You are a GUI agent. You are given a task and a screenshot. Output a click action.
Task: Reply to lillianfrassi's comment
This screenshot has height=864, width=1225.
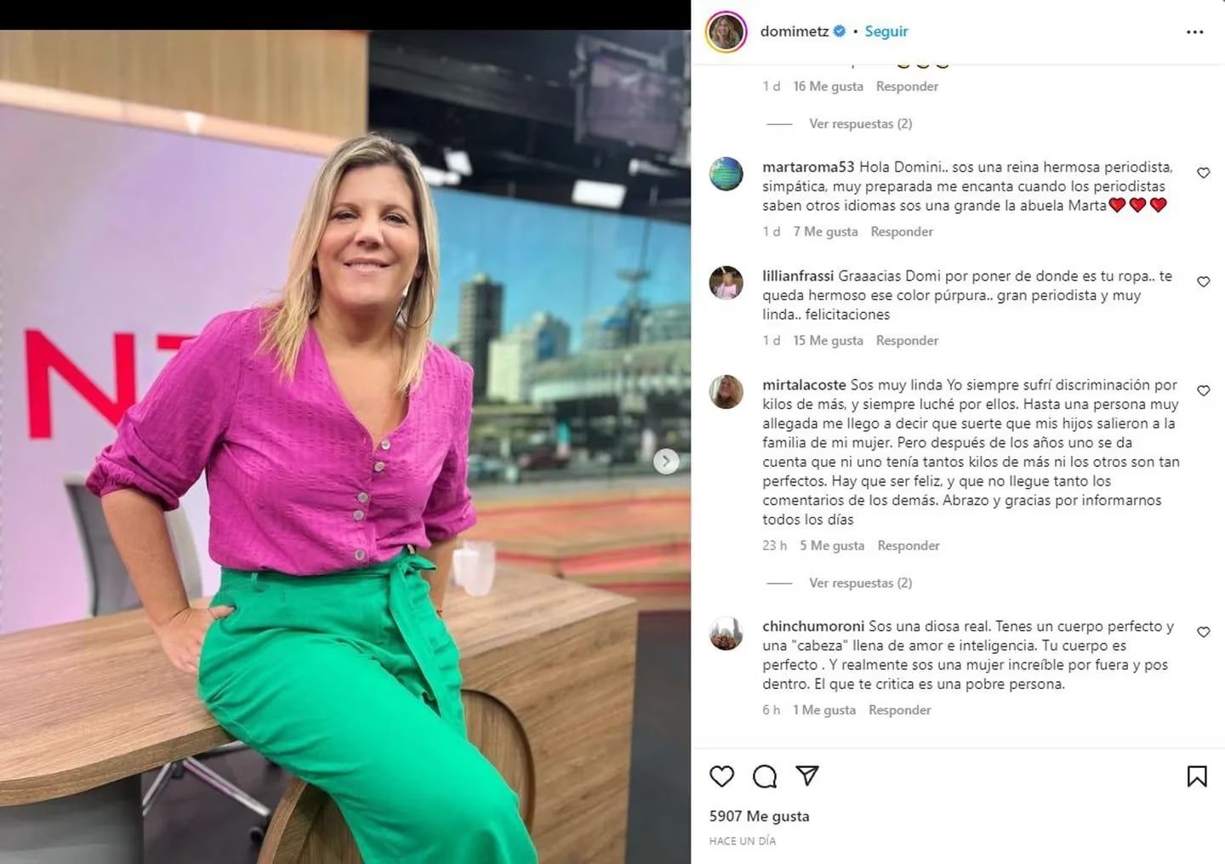point(907,340)
